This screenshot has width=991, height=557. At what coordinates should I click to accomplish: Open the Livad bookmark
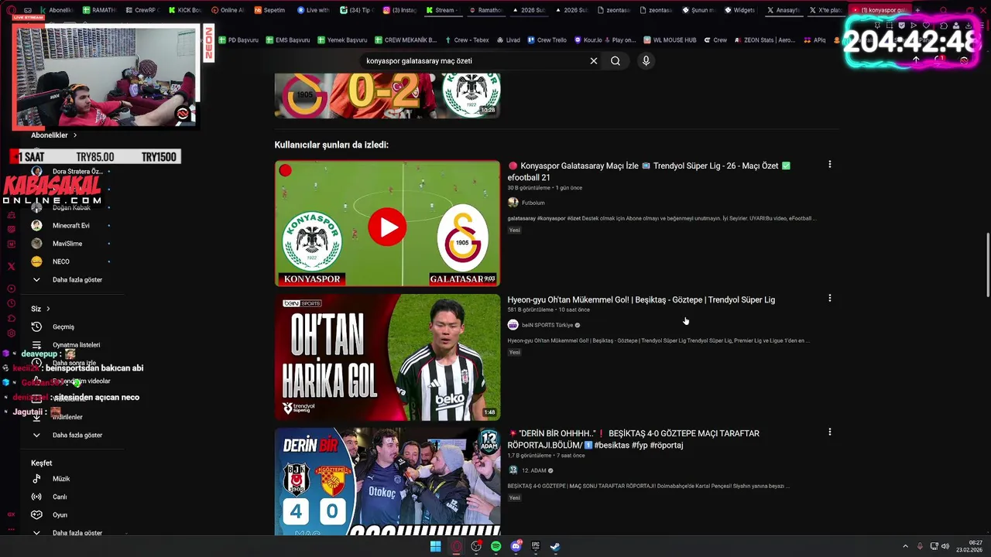508,40
